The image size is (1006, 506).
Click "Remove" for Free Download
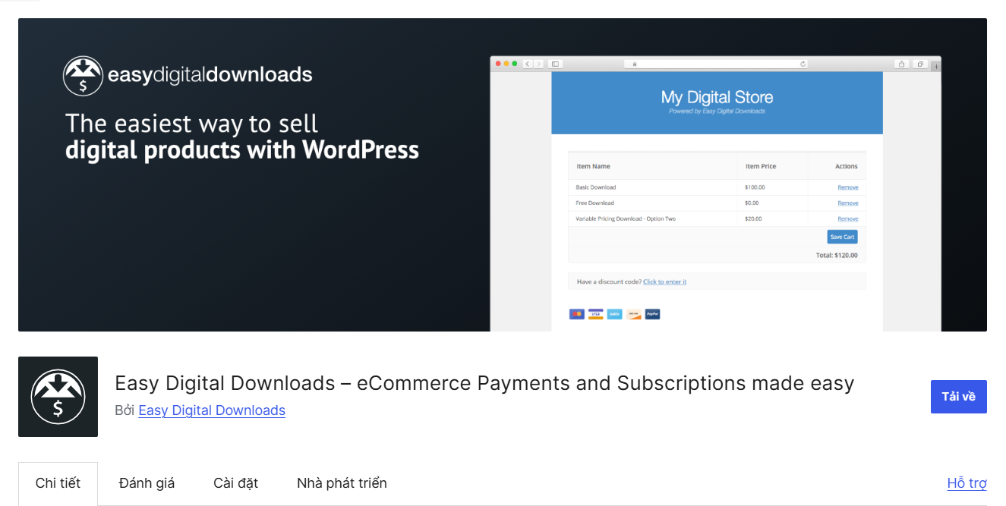[x=848, y=203]
